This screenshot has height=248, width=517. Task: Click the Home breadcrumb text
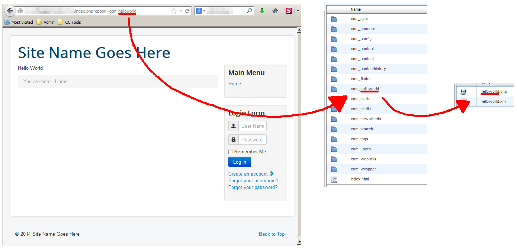point(61,81)
